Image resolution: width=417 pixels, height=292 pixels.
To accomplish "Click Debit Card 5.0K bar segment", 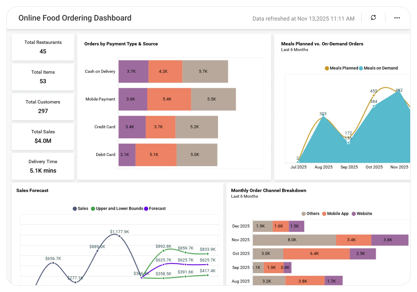I will click(x=197, y=155).
